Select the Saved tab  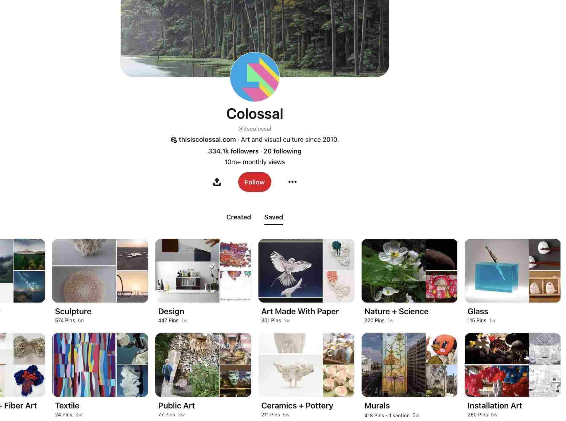point(273,217)
